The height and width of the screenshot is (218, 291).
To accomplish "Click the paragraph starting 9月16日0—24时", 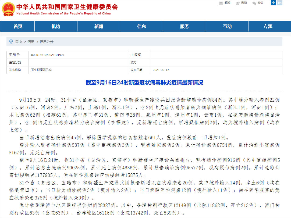I will pyautogui.click(x=144, y=115).
